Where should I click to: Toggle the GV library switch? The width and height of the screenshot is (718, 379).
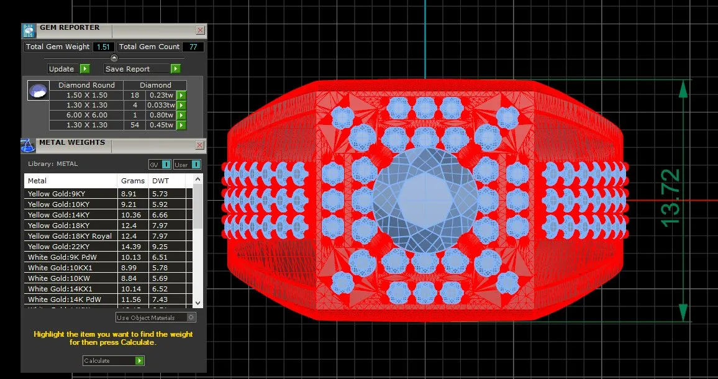click(x=160, y=165)
